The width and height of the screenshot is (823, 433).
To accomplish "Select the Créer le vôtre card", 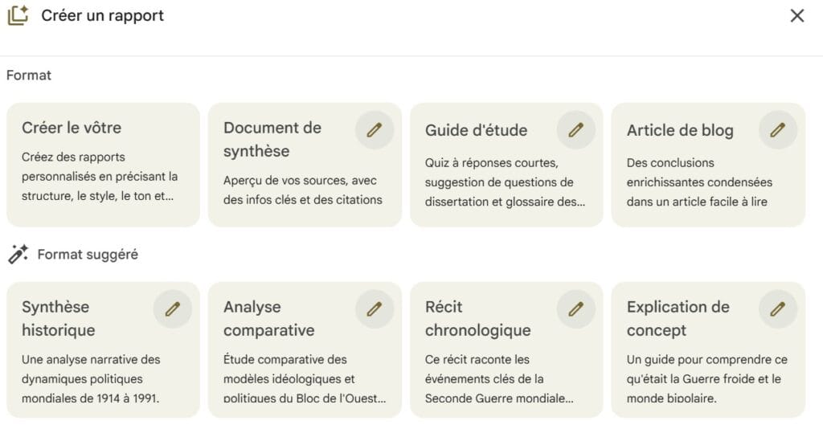I will pos(103,165).
